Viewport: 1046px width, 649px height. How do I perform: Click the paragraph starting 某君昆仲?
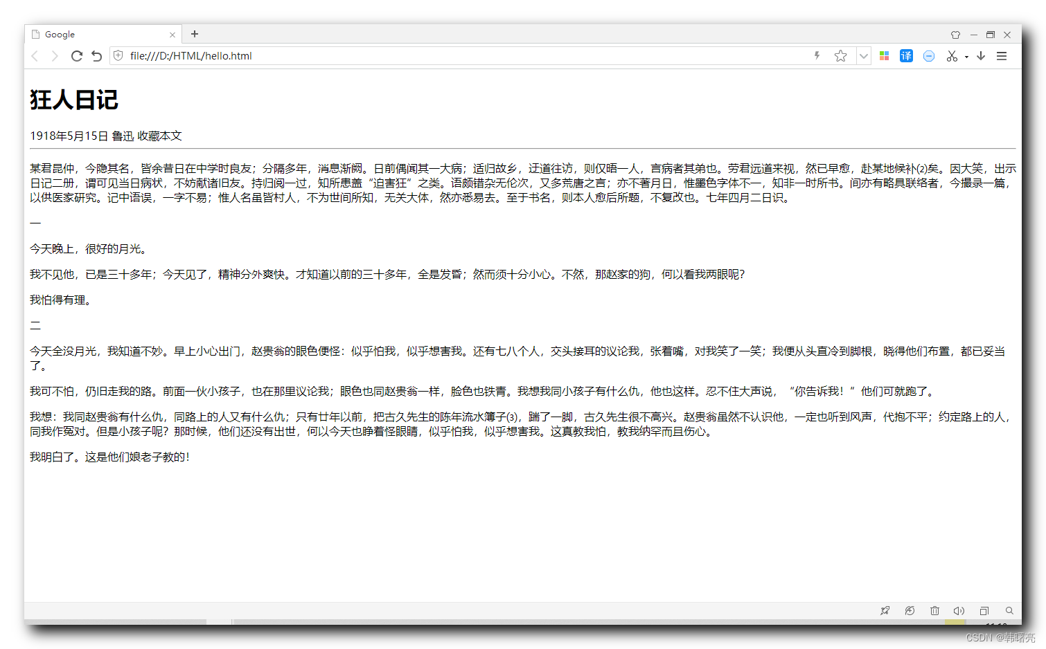pyautogui.click(x=523, y=183)
